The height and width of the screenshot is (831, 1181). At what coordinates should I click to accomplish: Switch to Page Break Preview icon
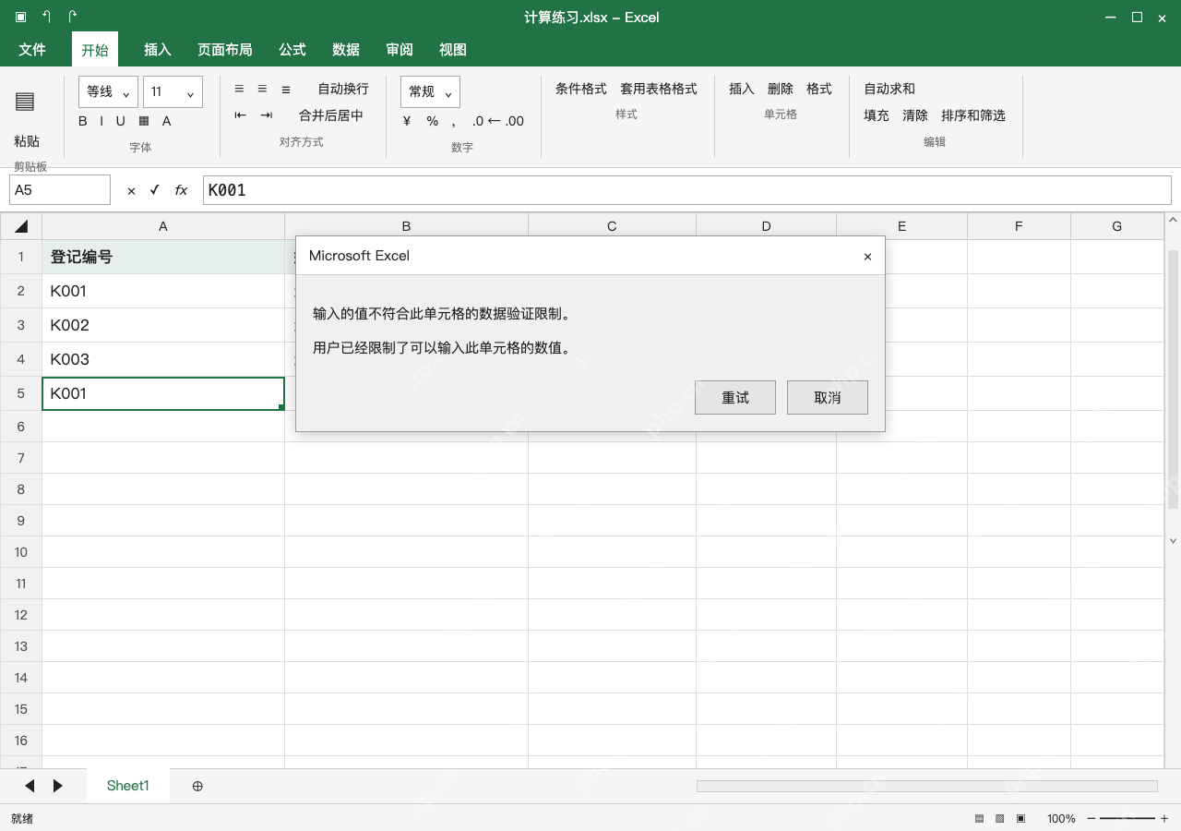coord(1020,818)
